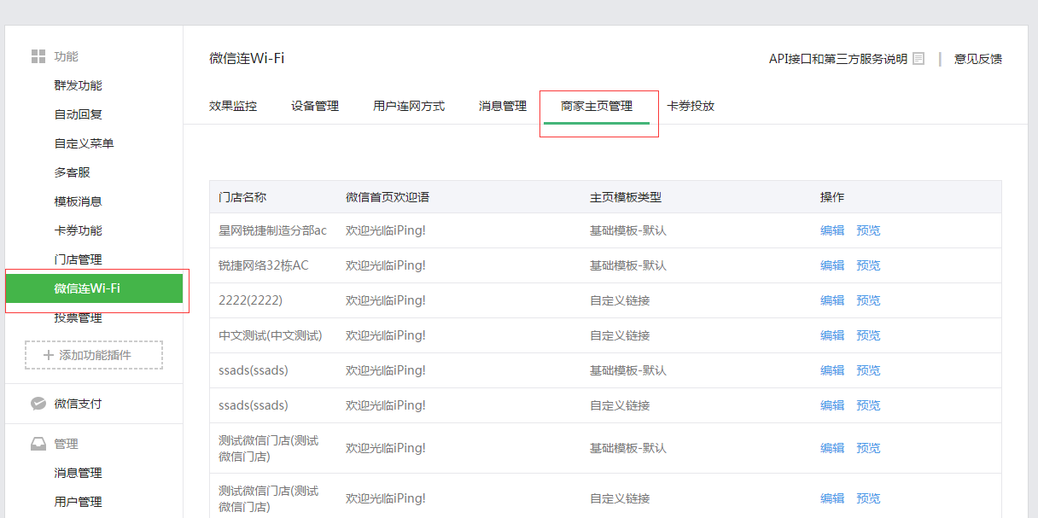Click store name 中文测试(中文测试)
The width and height of the screenshot is (1038, 518).
(x=271, y=335)
